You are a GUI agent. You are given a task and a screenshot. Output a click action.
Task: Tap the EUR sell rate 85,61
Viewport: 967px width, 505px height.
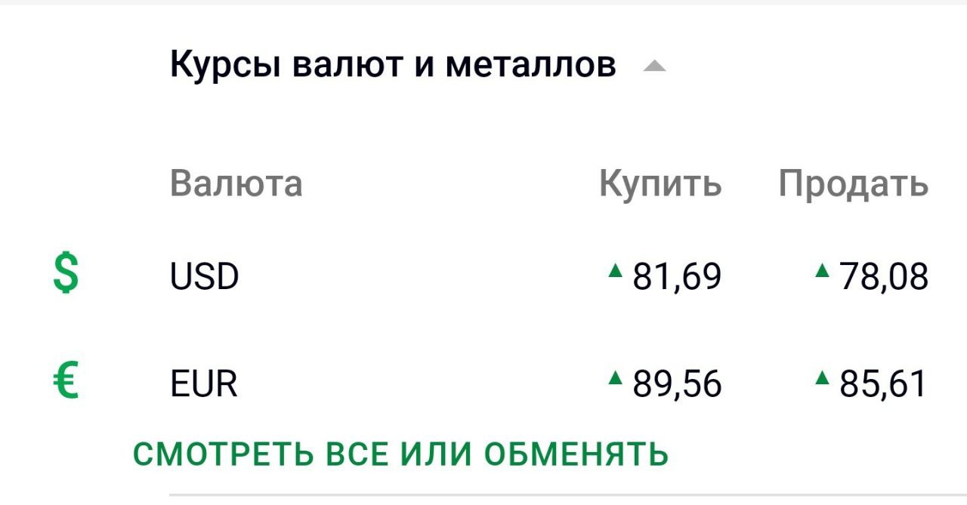(x=883, y=384)
